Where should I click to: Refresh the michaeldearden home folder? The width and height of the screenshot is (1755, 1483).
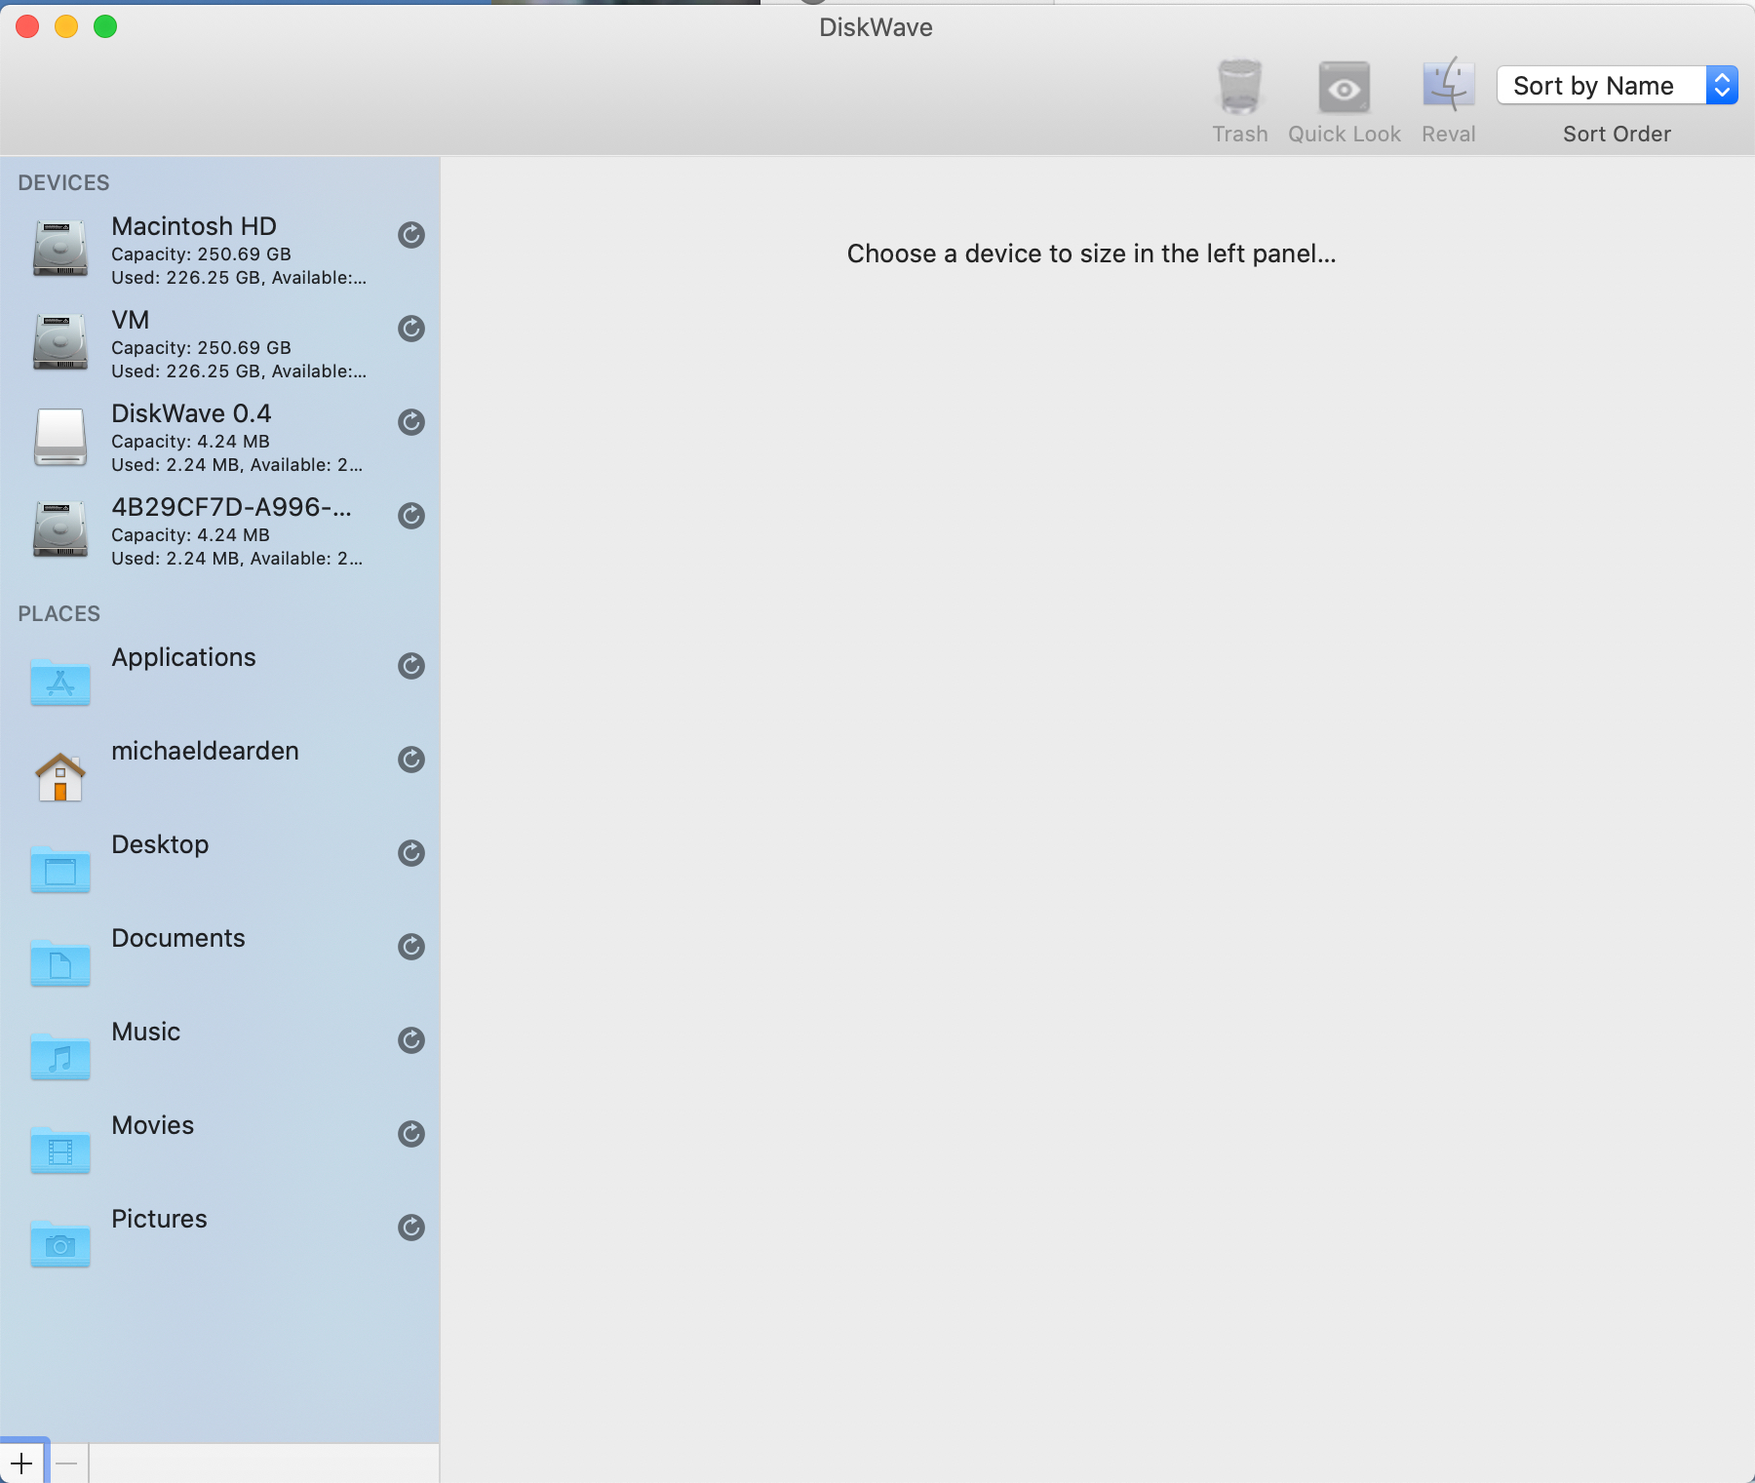pos(411,760)
